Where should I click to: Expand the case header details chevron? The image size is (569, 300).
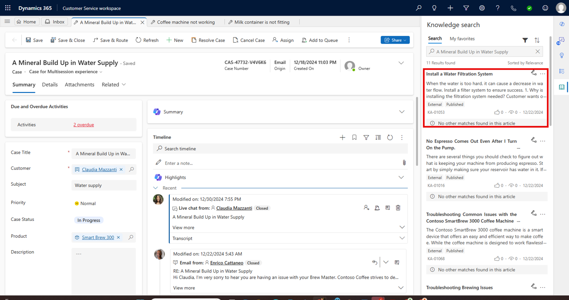(401, 63)
